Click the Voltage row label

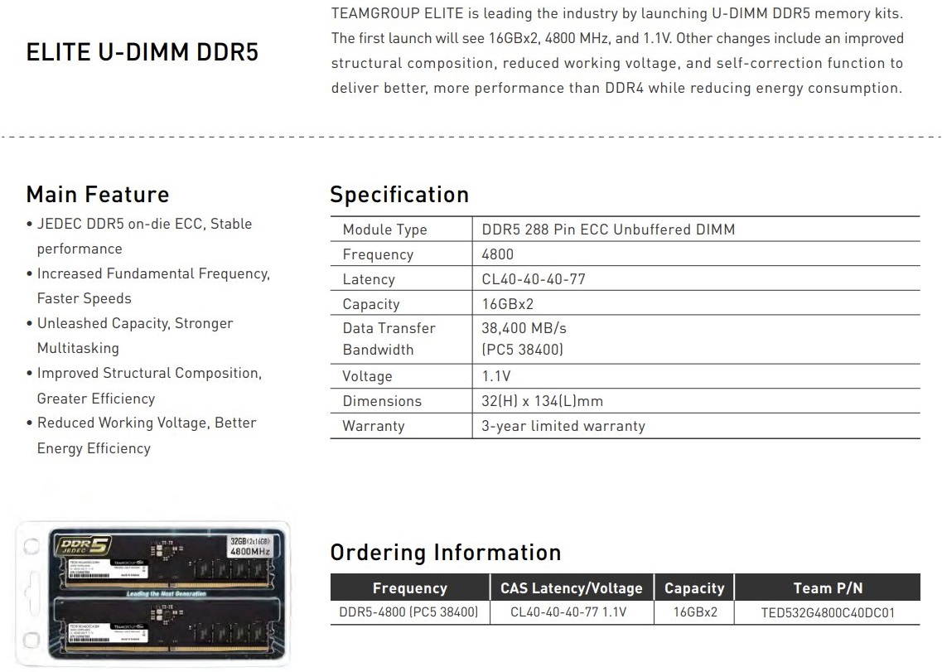point(367,376)
